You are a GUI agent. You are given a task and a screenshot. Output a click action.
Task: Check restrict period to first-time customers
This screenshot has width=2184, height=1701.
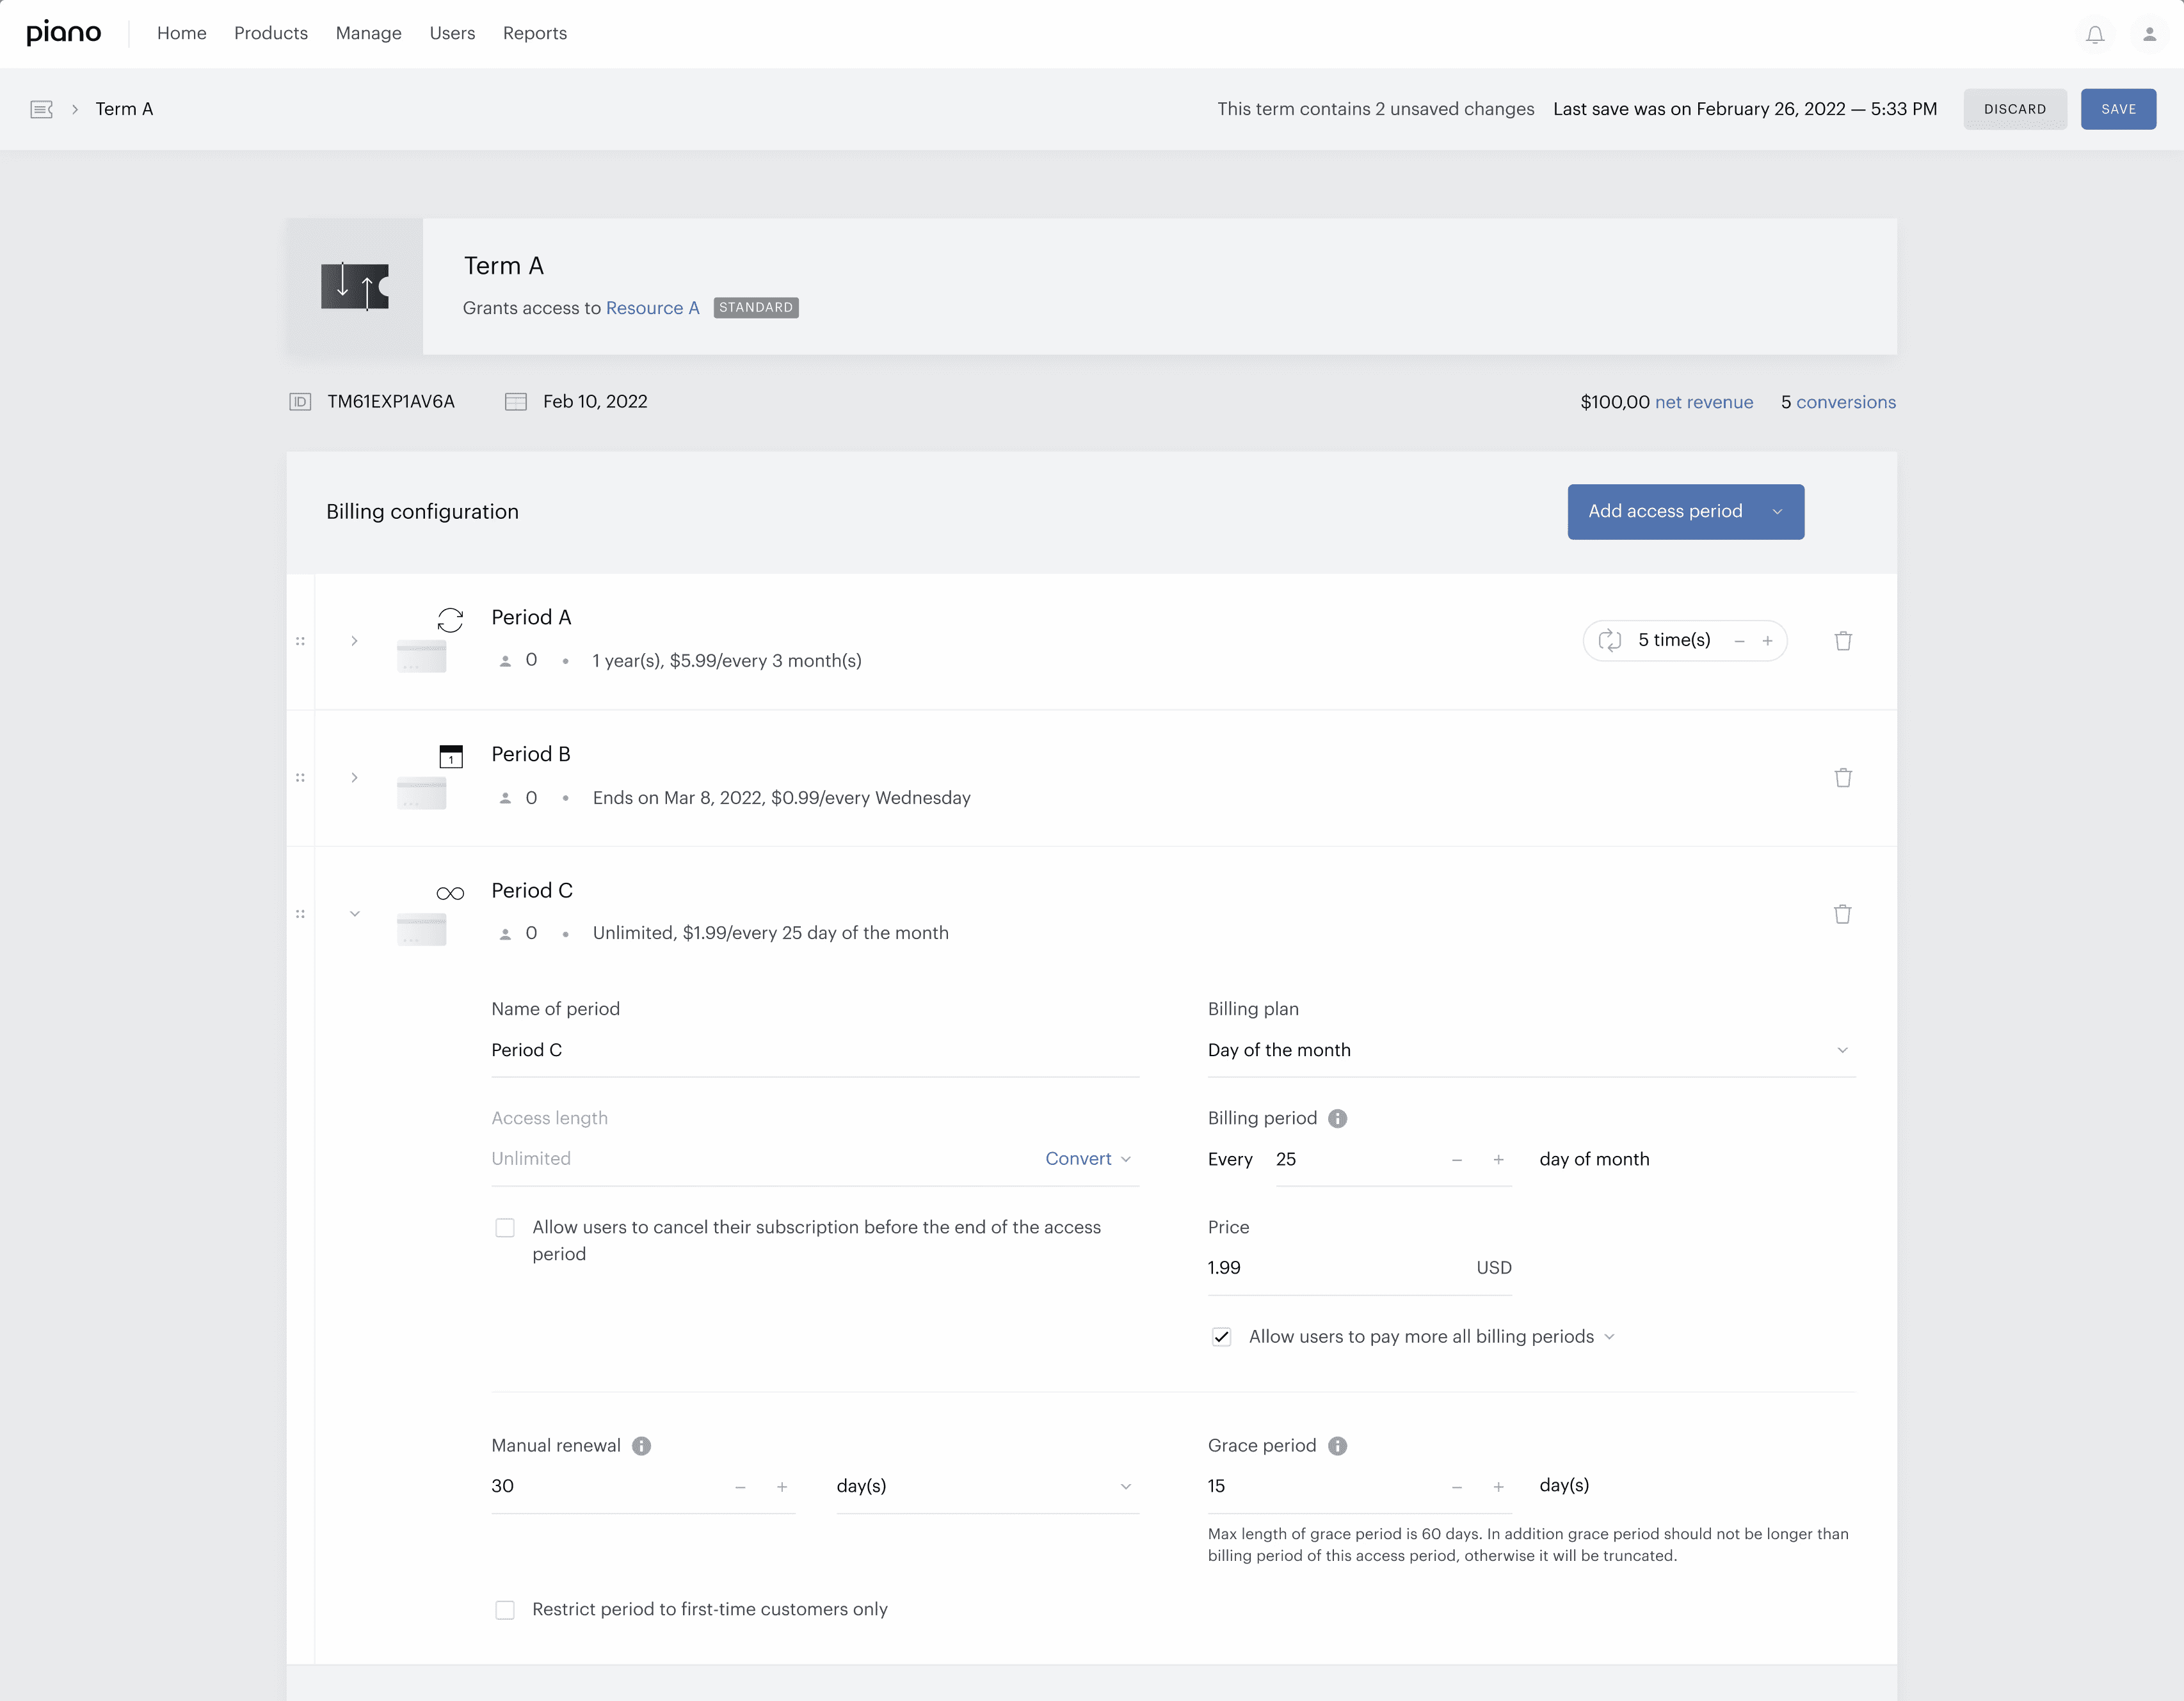pos(505,1609)
